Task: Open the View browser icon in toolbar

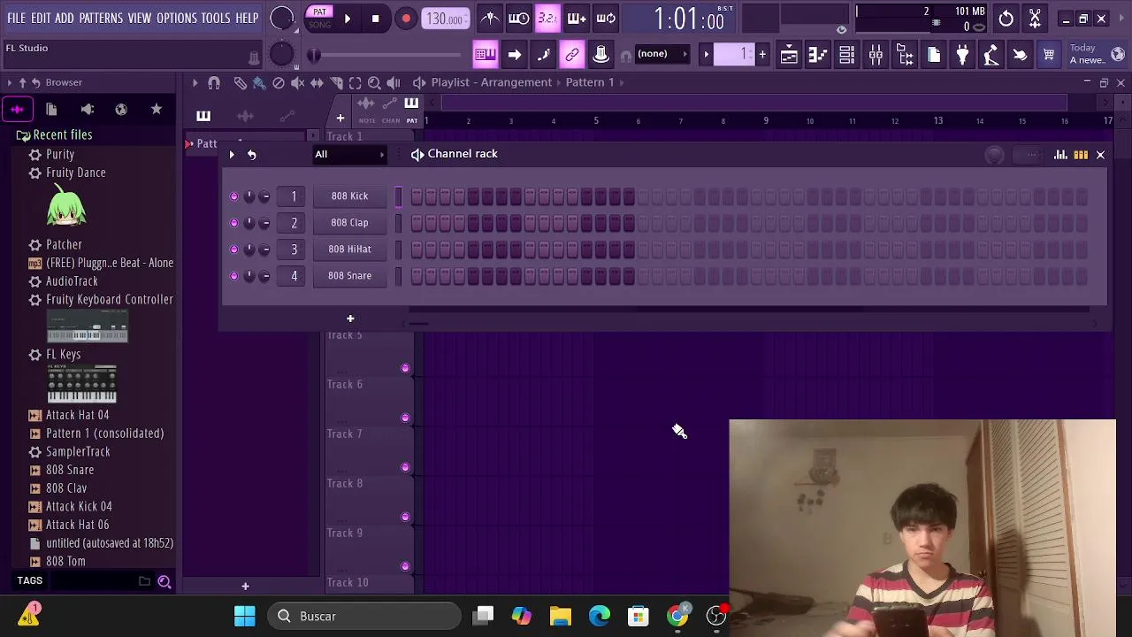Action: point(905,56)
